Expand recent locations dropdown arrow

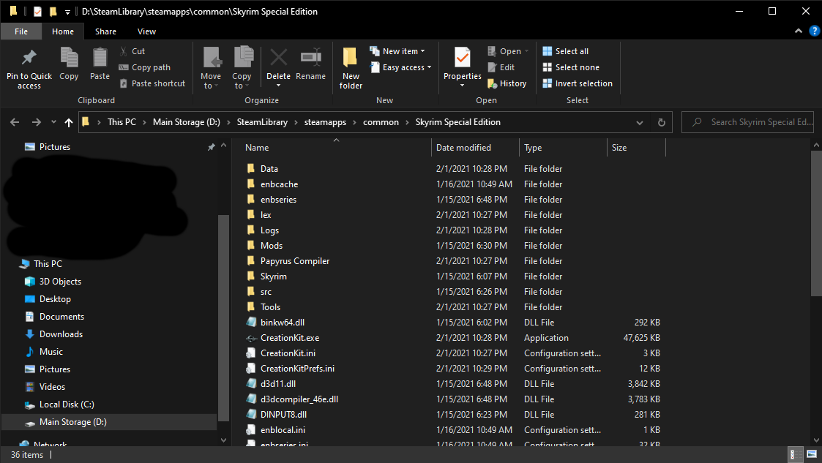tap(53, 122)
